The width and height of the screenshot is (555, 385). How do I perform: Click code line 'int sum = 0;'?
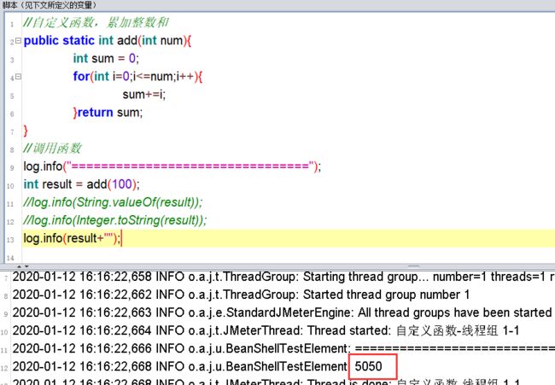pyautogui.click(x=106, y=58)
